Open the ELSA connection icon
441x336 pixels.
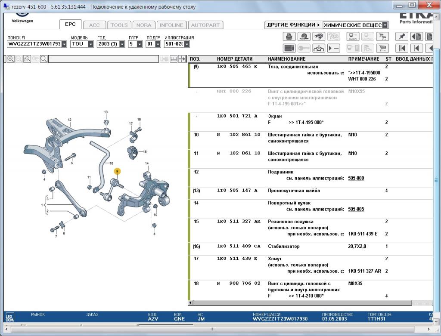click(x=353, y=37)
